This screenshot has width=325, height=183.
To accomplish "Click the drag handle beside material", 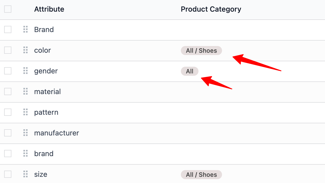I will 25,91.
